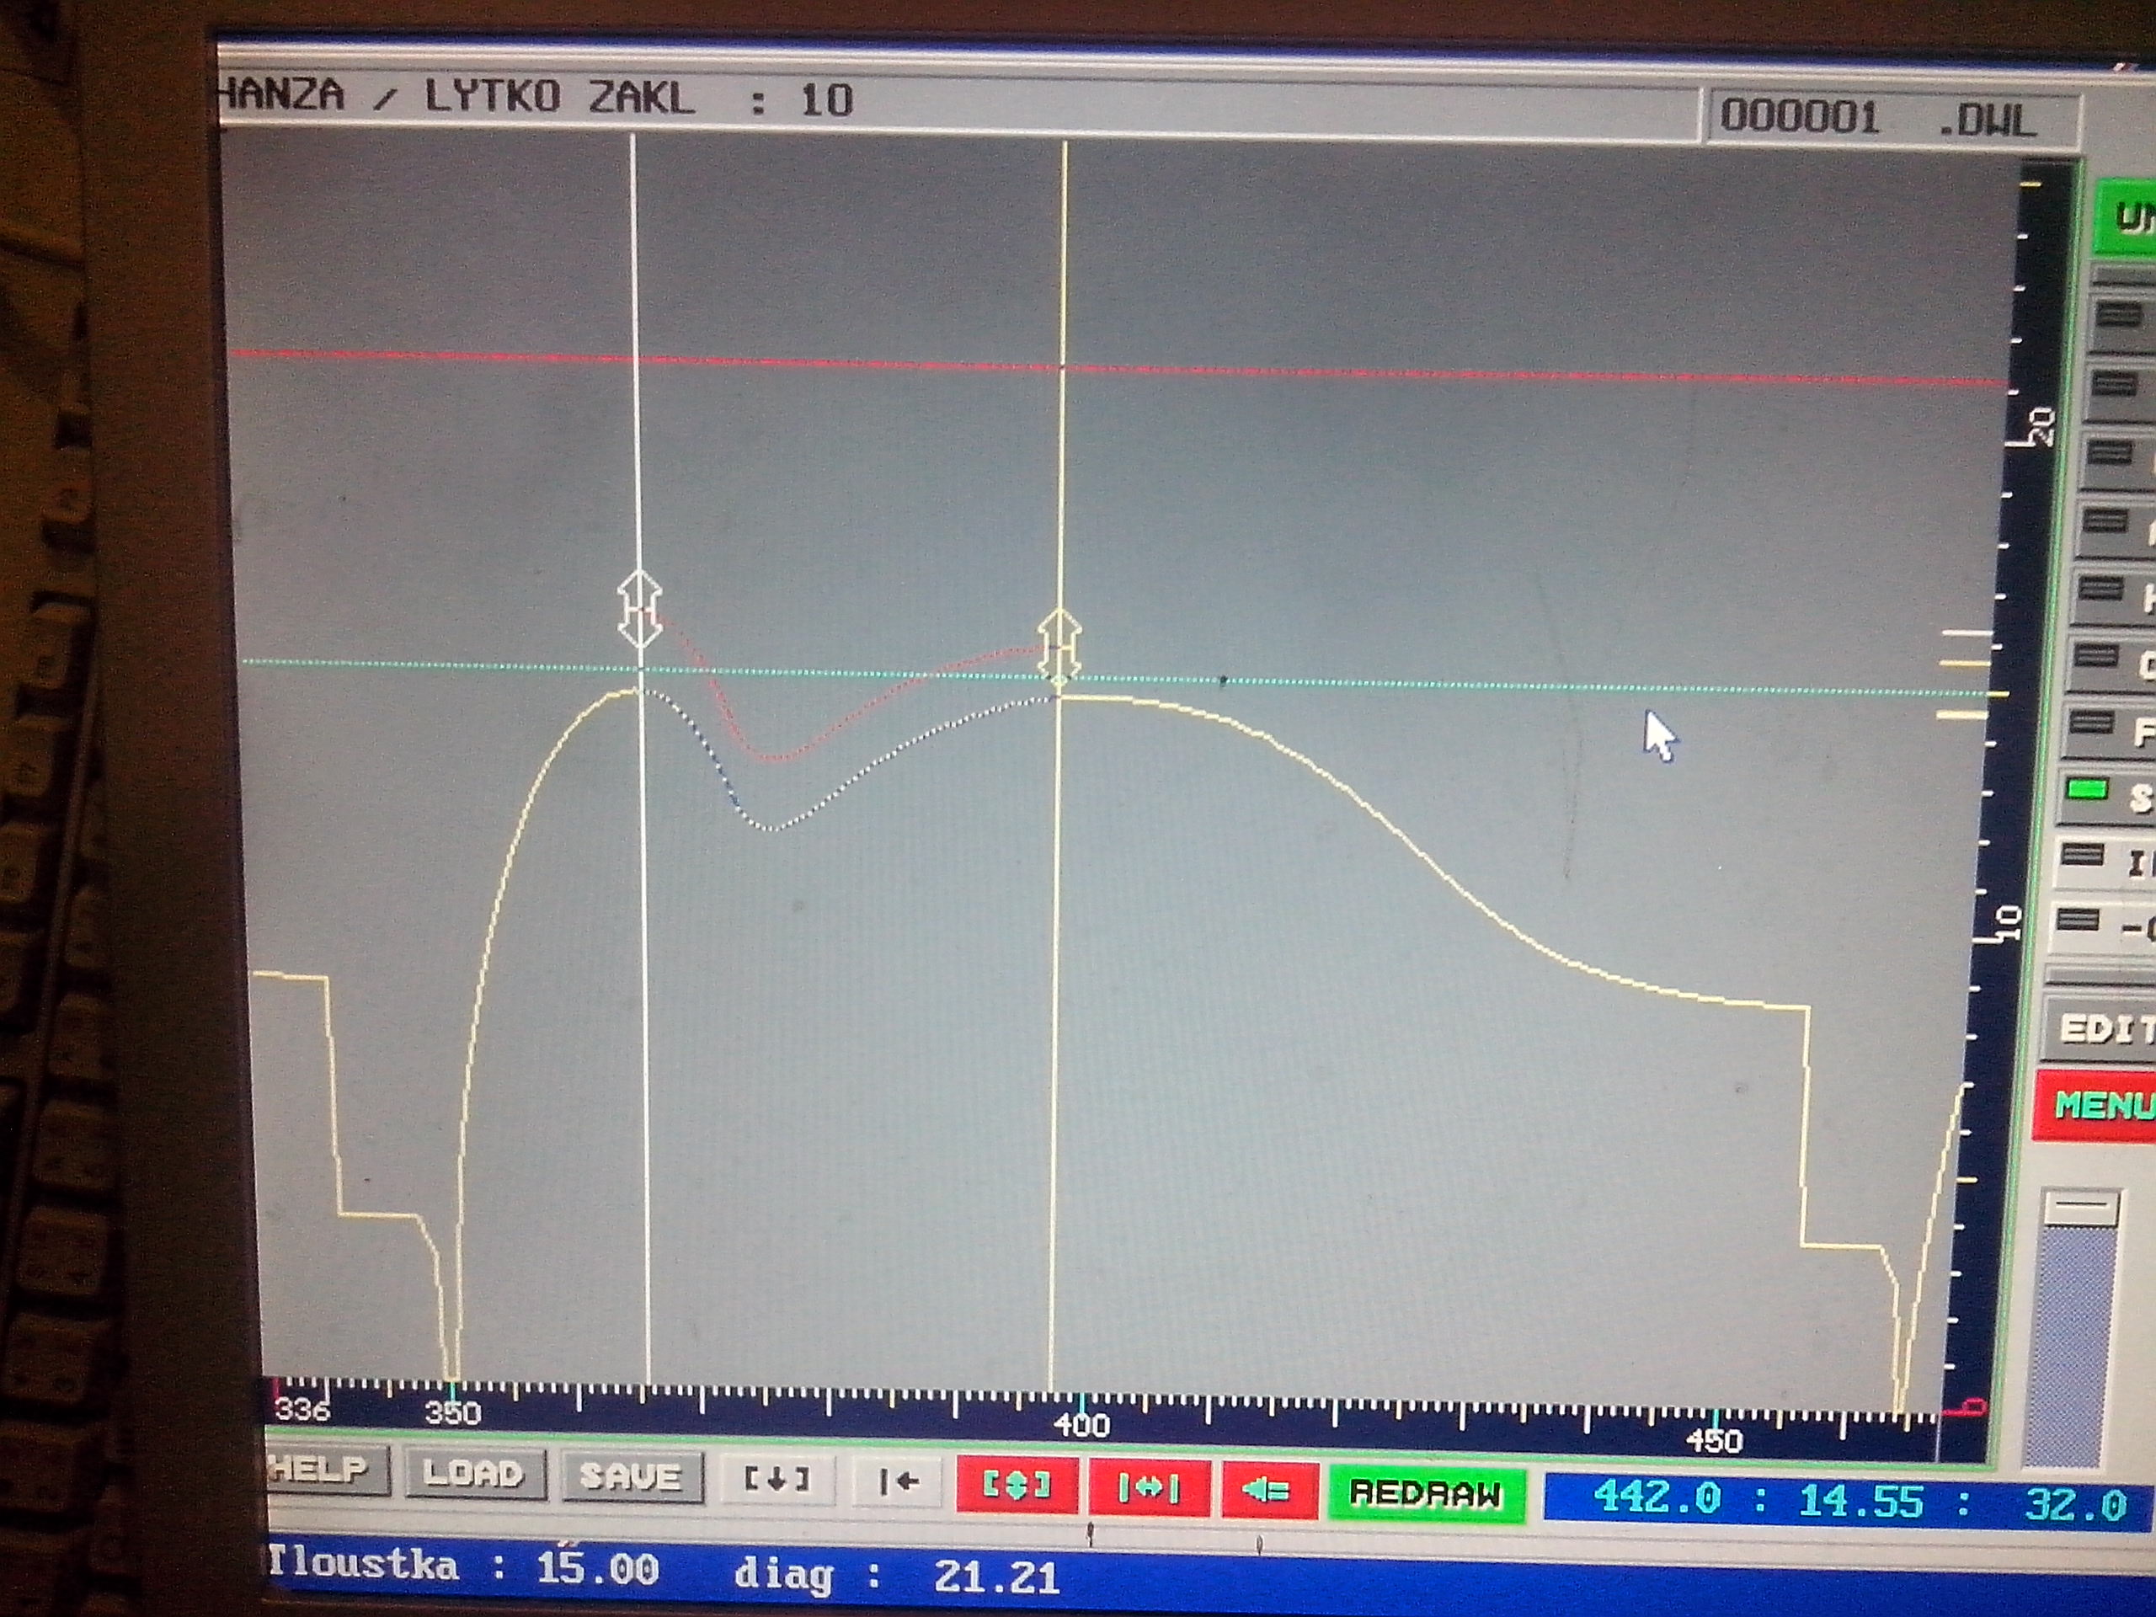Click the red vertical zoom arrows icon

[1017, 1486]
